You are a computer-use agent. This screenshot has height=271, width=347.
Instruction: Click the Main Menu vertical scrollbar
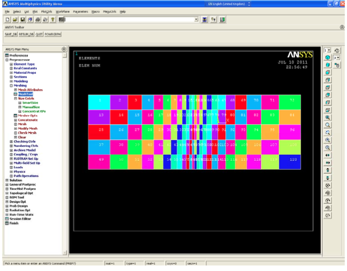[x=65, y=154]
